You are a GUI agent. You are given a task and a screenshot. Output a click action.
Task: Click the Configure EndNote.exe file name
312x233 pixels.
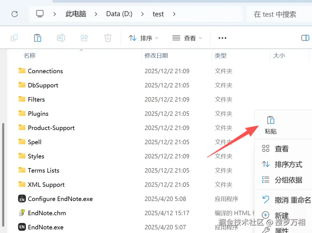[60, 199]
